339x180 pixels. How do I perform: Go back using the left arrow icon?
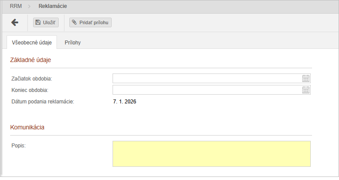pyautogui.click(x=15, y=22)
